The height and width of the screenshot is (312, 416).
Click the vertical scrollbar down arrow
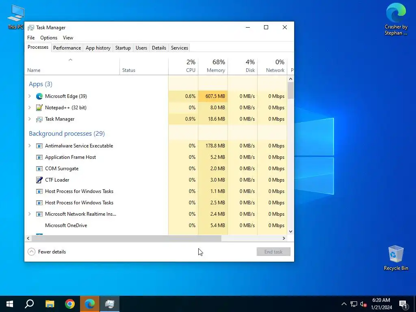click(290, 232)
